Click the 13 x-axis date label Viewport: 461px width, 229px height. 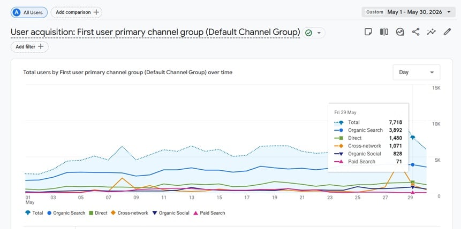tap(191, 198)
